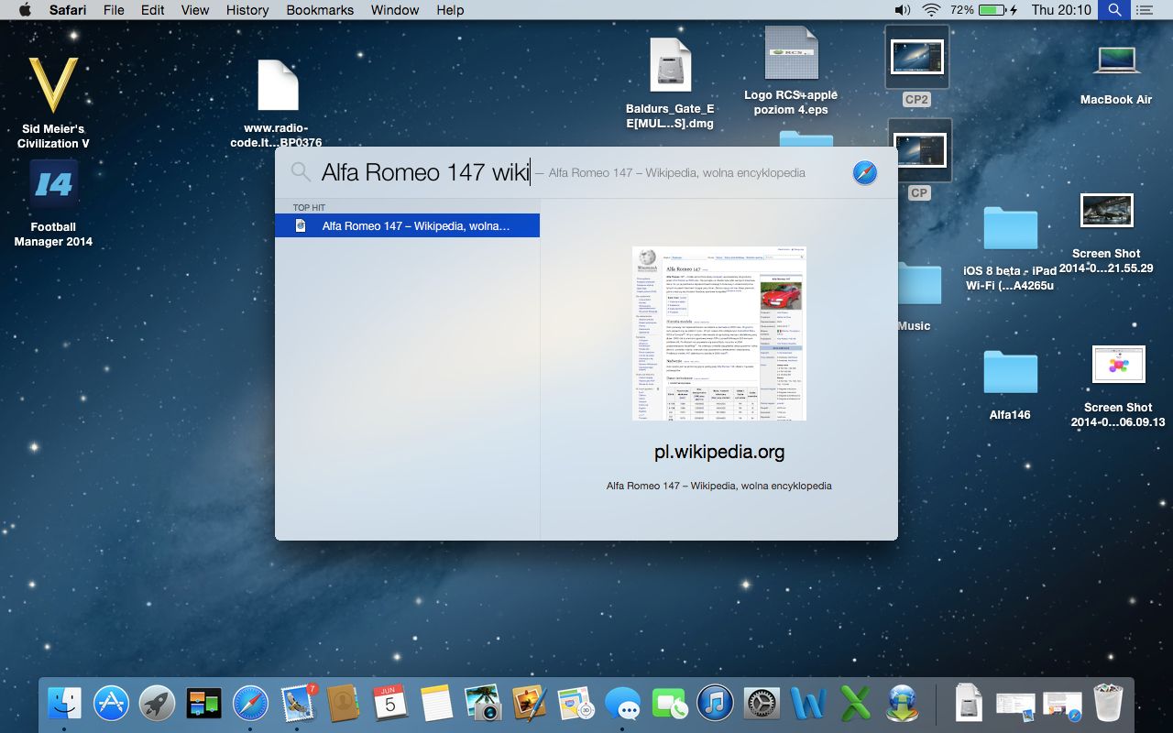Open the History menu
This screenshot has height=733, width=1173.
[x=247, y=10]
